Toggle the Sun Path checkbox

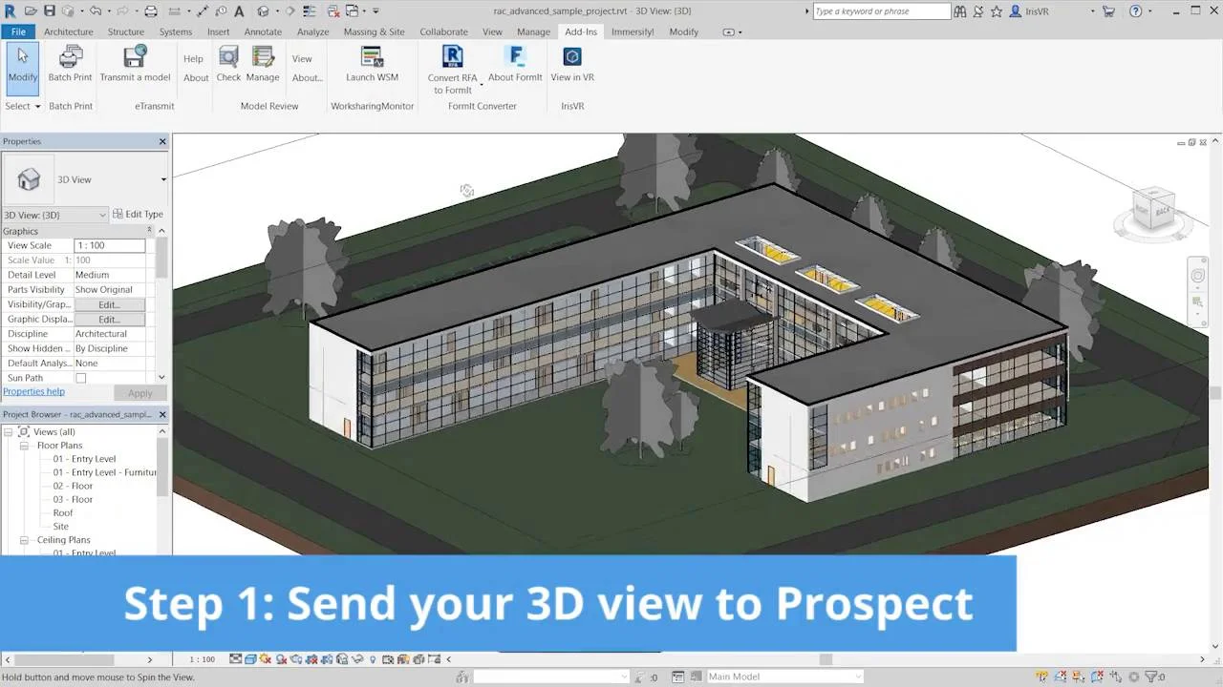[80, 378]
